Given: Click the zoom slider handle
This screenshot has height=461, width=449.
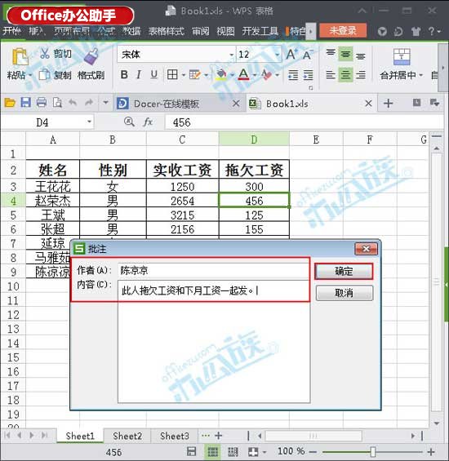Looking at the screenshot, I should coord(373,451).
